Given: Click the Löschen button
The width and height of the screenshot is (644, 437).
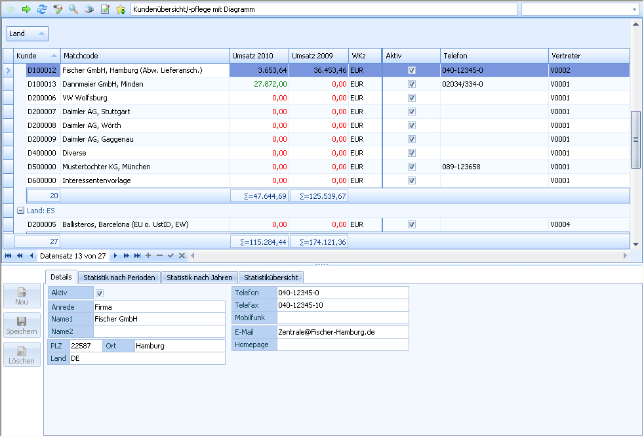Looking at the screenshot, I should pyautogui.click(x=22, y=355).
